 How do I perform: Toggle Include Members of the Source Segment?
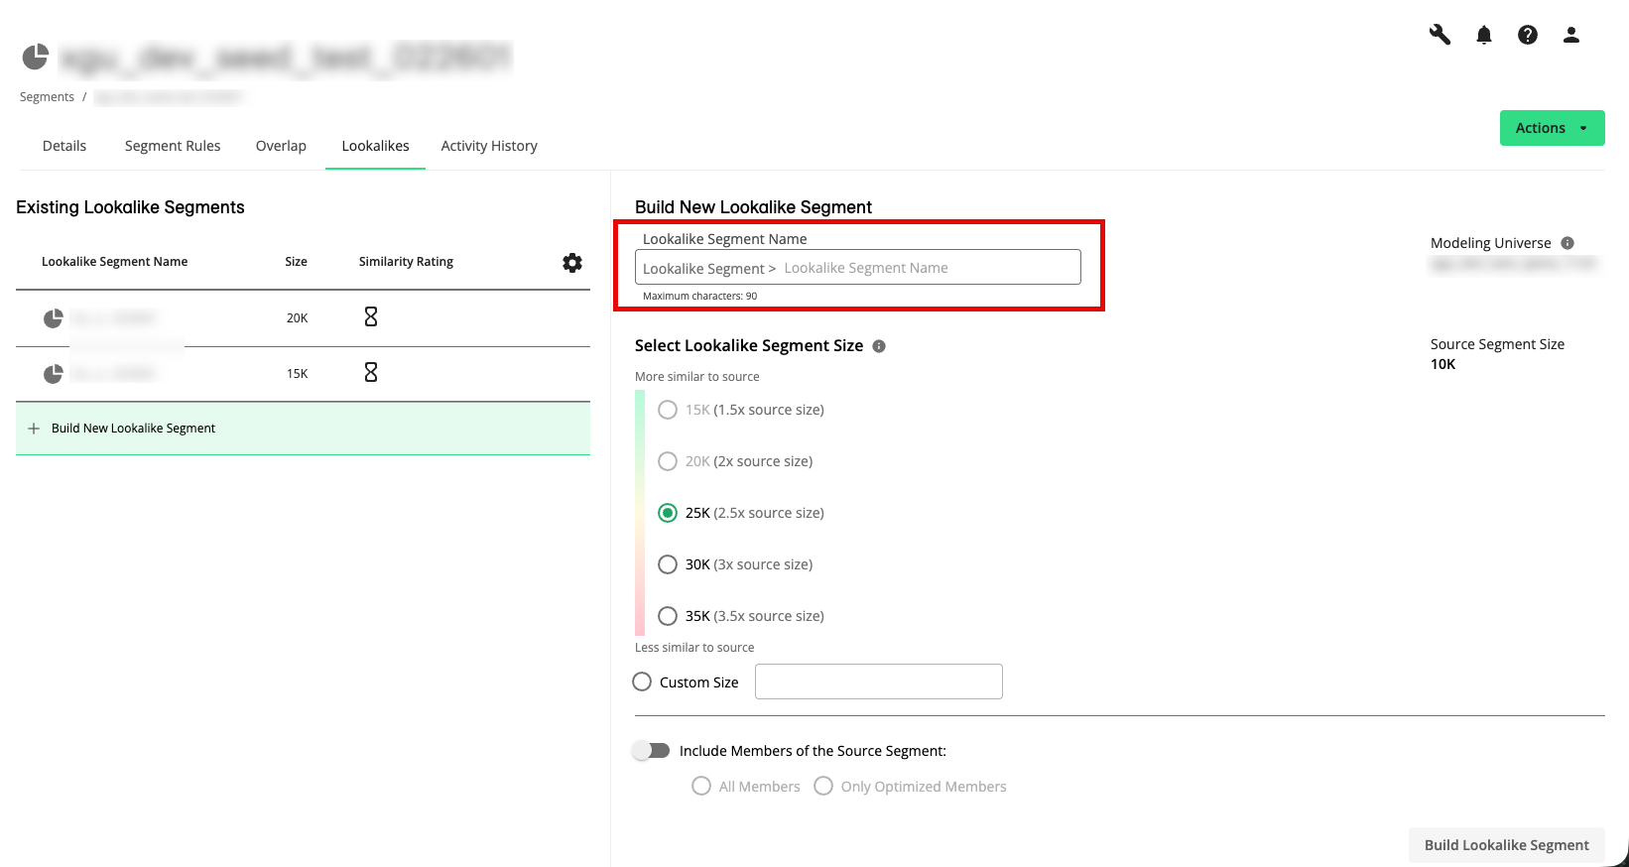pos(652,751)
